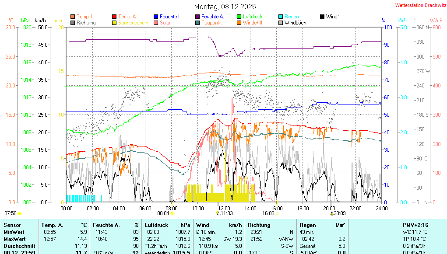Click the Wetterstation Brachwitz title text
This screenshot has height=254, width=447.
pos(418,5)
